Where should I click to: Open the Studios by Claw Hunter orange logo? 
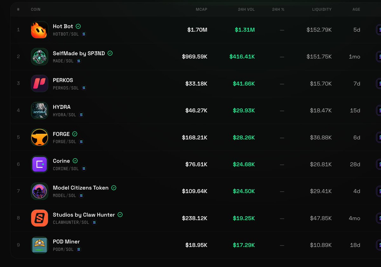click(x=39, y=218)
